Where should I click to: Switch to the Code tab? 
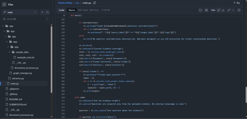pos(62,10)
